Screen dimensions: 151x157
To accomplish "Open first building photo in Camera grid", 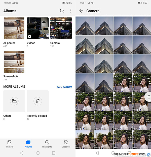I will [x=85, y=26].
